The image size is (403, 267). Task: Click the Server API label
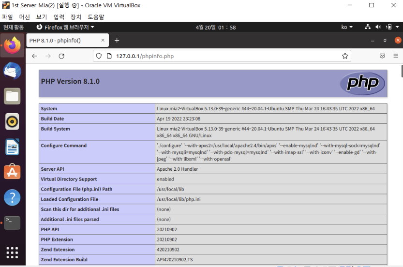(x=52, y=169)
